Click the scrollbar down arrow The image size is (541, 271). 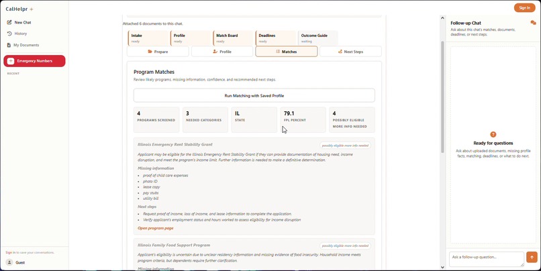pos(443,267)
